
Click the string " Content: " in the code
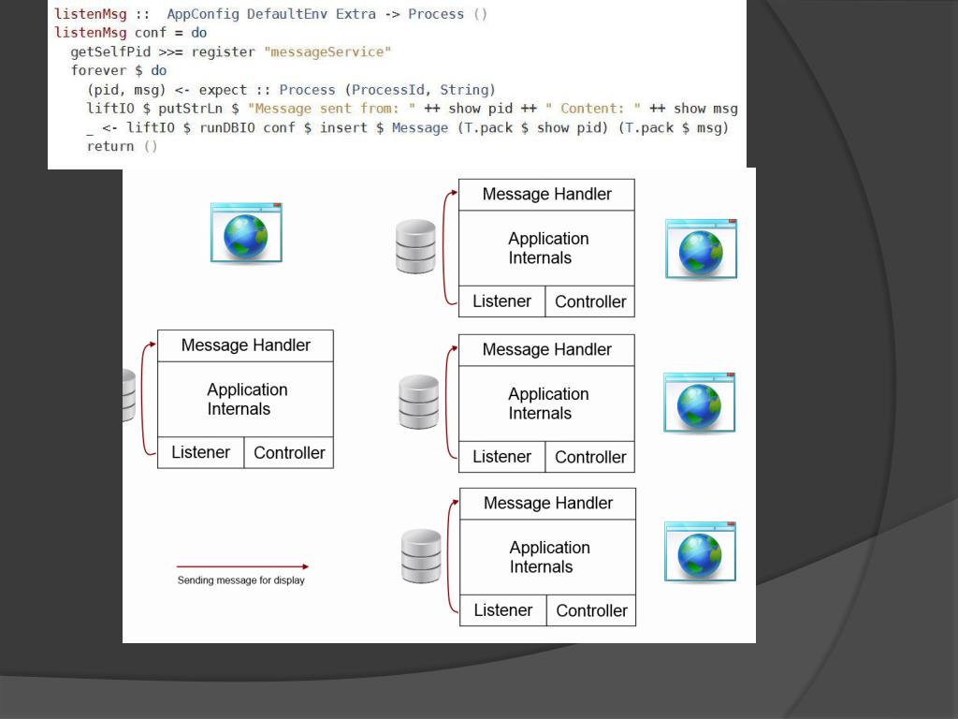click(592, 109)
